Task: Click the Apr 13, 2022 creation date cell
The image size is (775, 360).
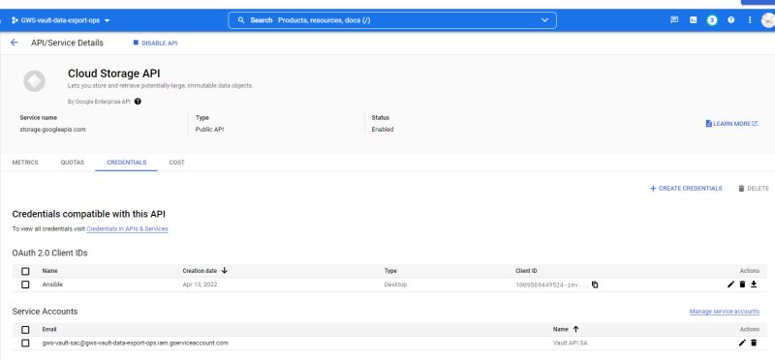Action: point(200,285)
